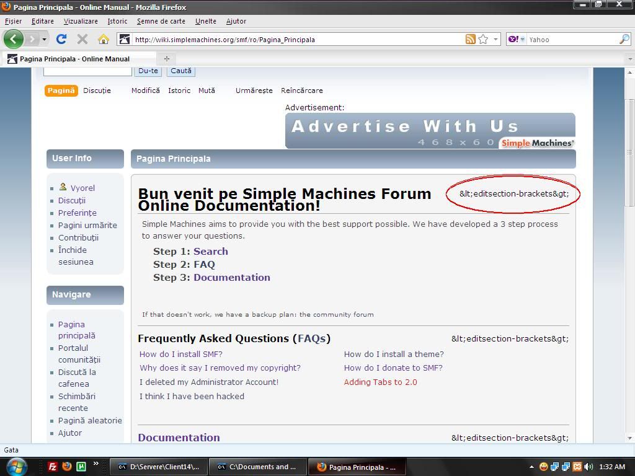Open a new tab with the plus icon

click(166, 59)
